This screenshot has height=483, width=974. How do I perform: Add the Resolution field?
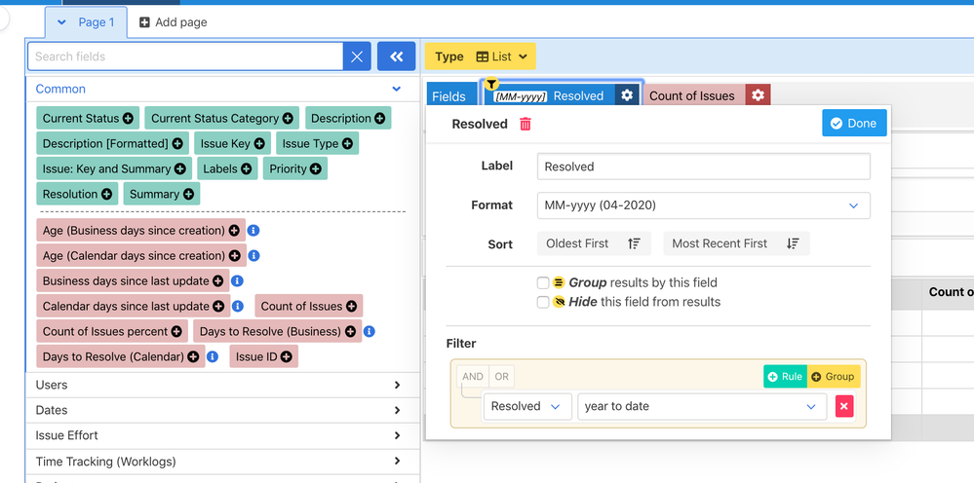point(107,194)
